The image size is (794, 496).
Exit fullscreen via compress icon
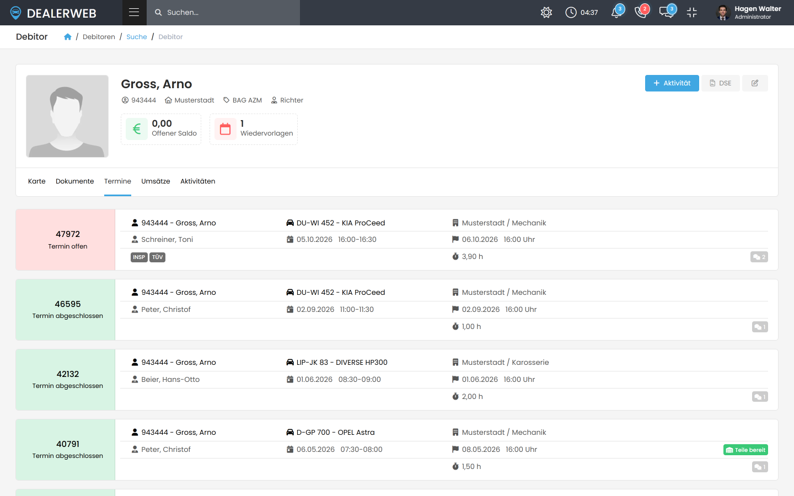point(692,12)
